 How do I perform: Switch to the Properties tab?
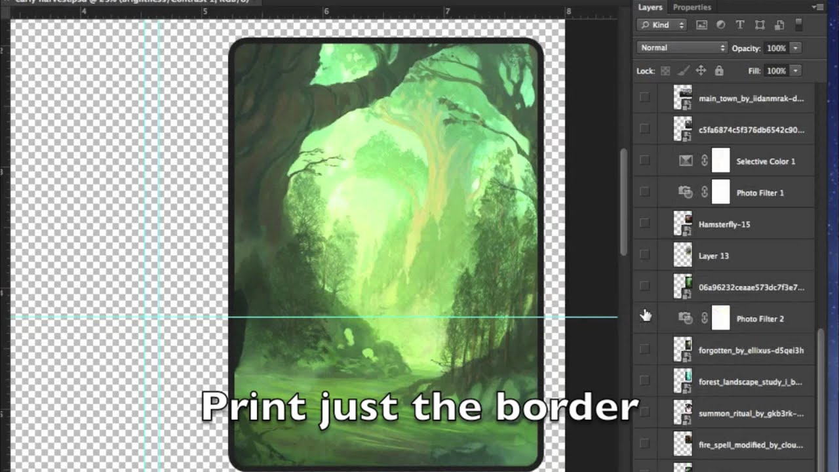point(692,7)
